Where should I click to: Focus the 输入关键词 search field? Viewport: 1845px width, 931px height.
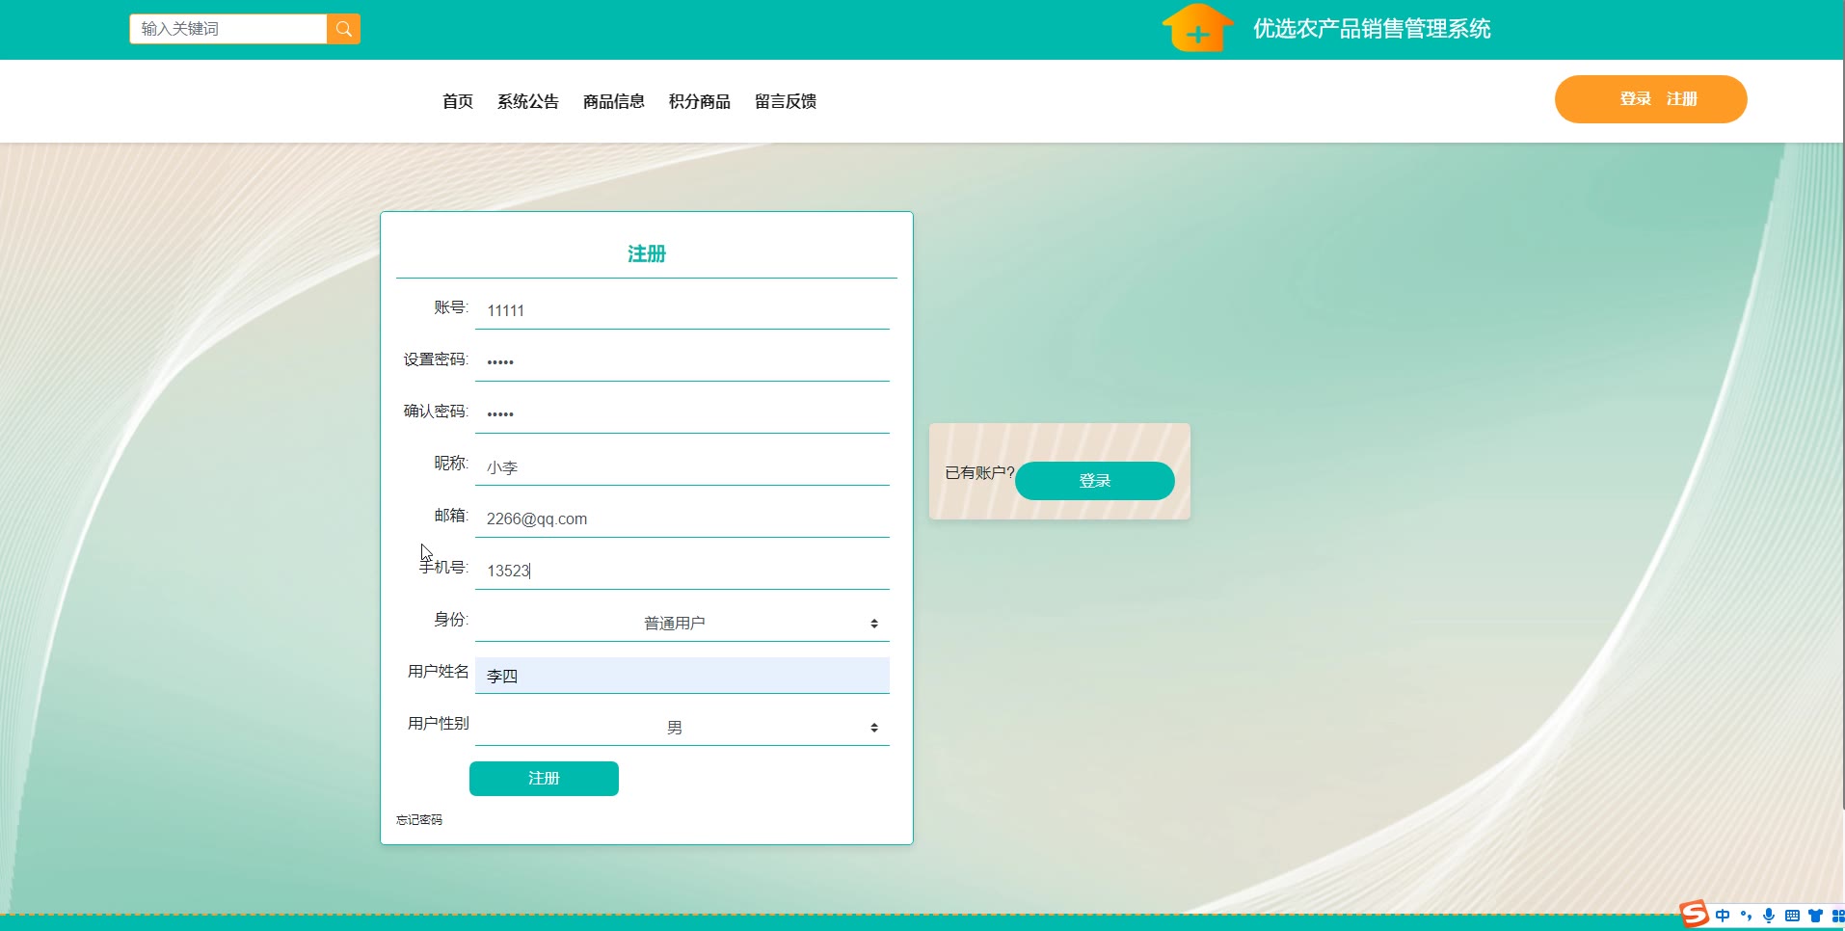pyautogui.click(x=228, y=29)
